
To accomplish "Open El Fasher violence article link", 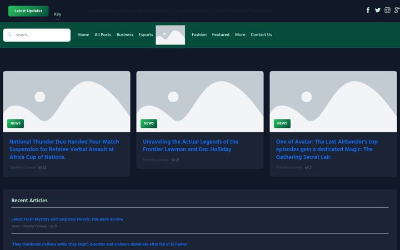I will (99, 244).
